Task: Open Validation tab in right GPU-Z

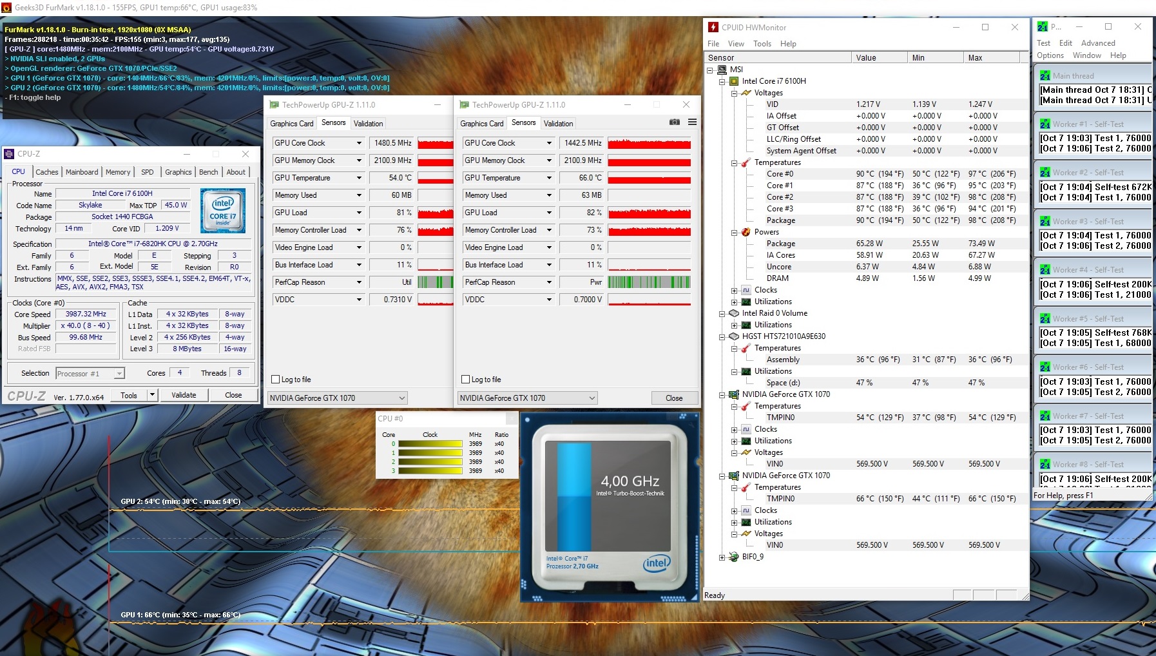Action: point(558,124)
